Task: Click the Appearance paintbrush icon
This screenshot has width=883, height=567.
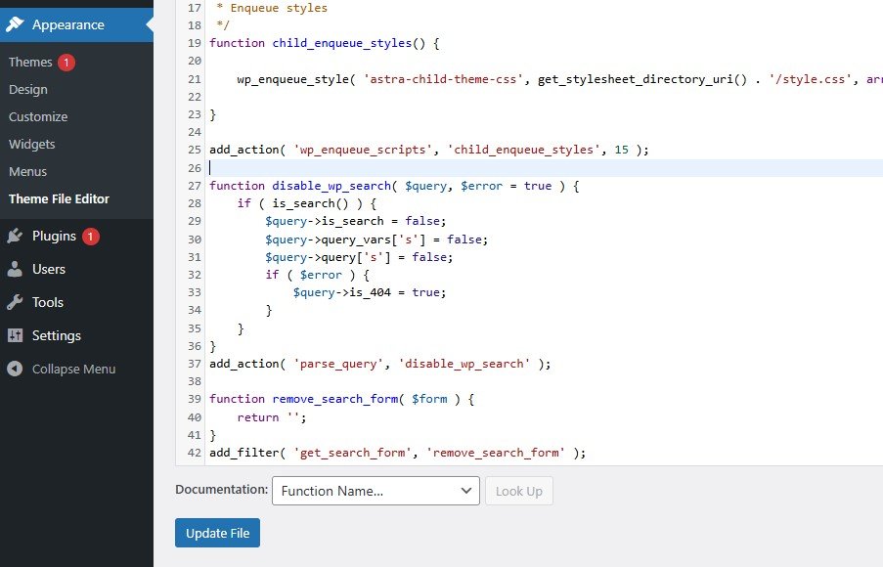Action: (x=19, y=24)
